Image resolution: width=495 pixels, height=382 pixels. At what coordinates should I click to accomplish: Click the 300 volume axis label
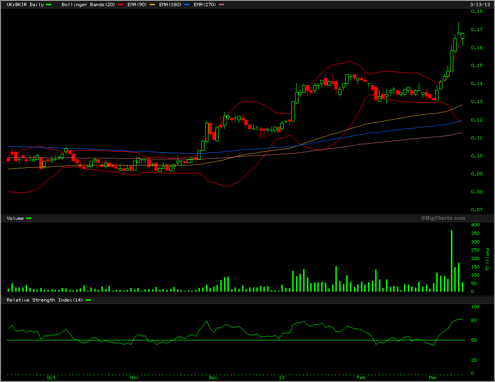(475, 242)
